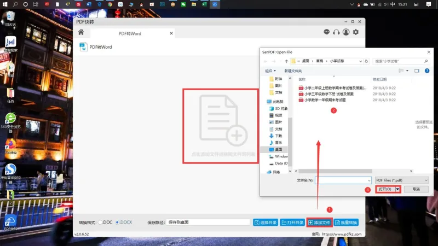Screen dimensions: 438x246
Task: Expand the 文件名 combo box arrow
Action: [369, 180]
